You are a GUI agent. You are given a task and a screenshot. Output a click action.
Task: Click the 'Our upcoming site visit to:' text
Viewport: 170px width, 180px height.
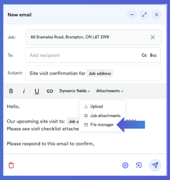(x=36, y=121)
